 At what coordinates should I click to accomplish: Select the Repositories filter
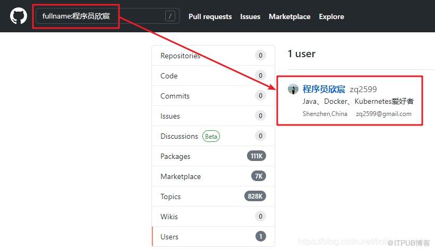213,56
